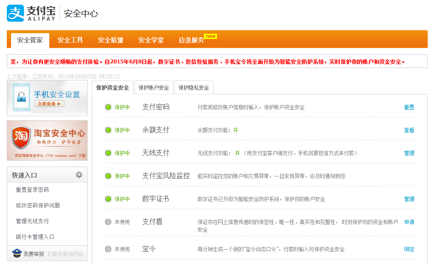Viewport: 429px width, 264px height.
Task: Click 查看 link for 余额支付
Action: click(x=409, y=130)
